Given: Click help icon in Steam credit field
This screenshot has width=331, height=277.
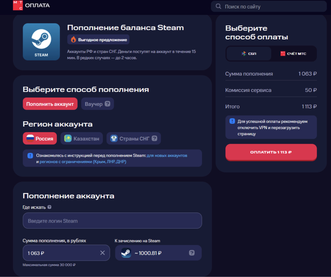Looking at the screenshot, I should (x=192, y=253).
